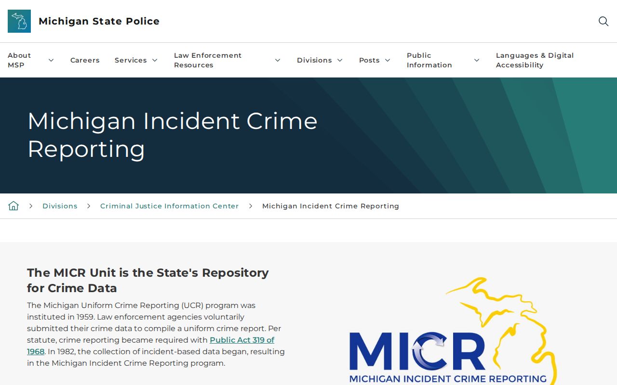Click the Michigan state logo icon

click(x=19, y=21)
